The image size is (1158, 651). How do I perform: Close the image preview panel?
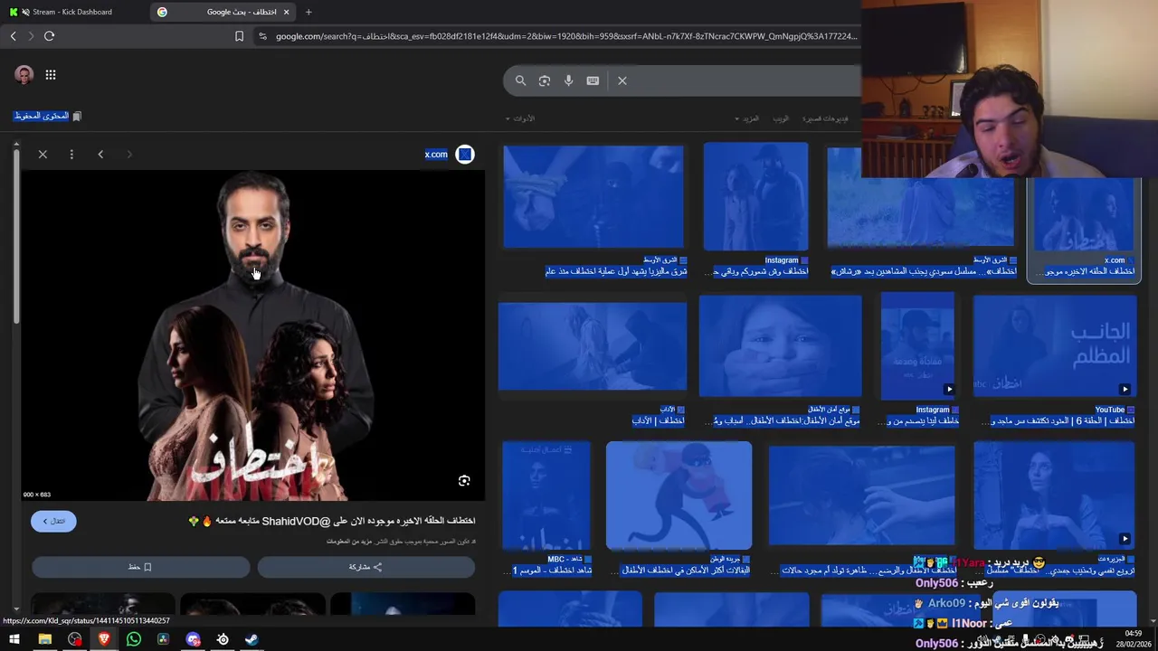[x=43, y=155]
